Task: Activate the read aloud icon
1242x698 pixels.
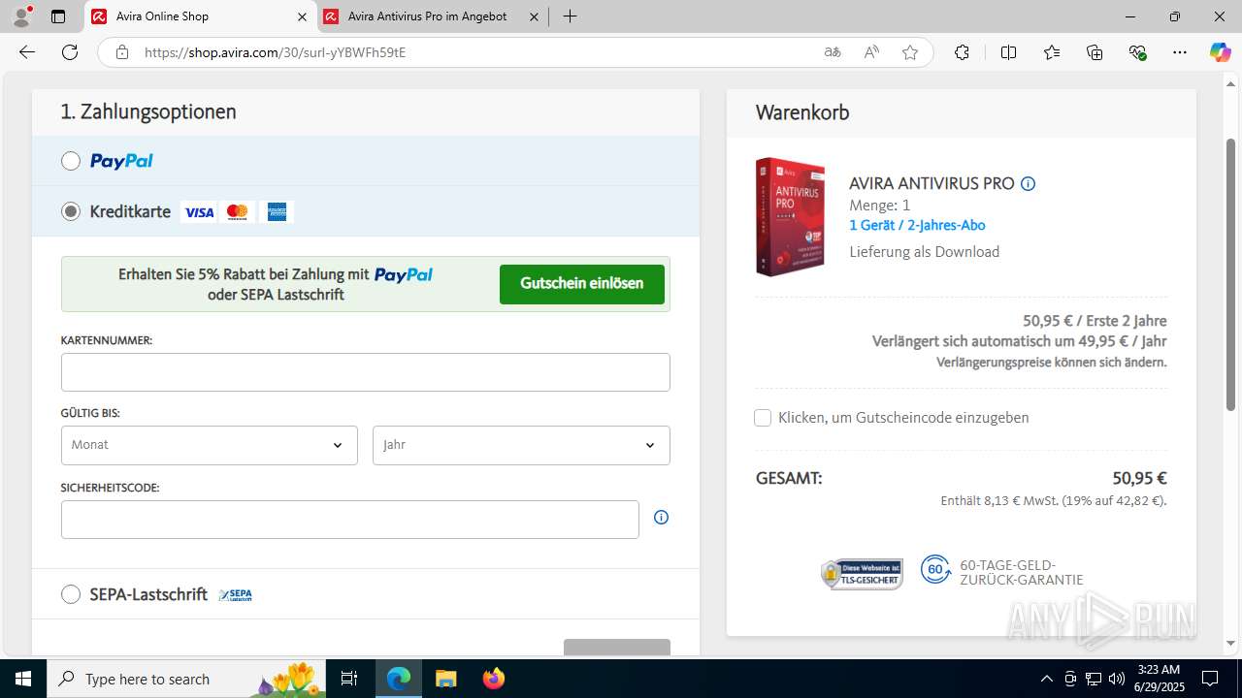Action: [x=871, y=52]
